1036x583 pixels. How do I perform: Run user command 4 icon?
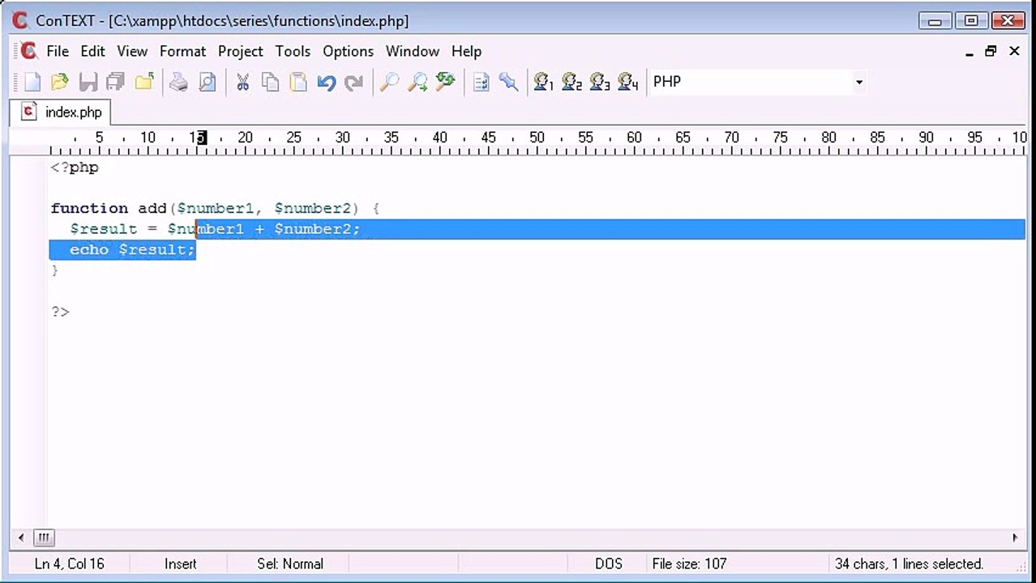click(x=628, y=82)
